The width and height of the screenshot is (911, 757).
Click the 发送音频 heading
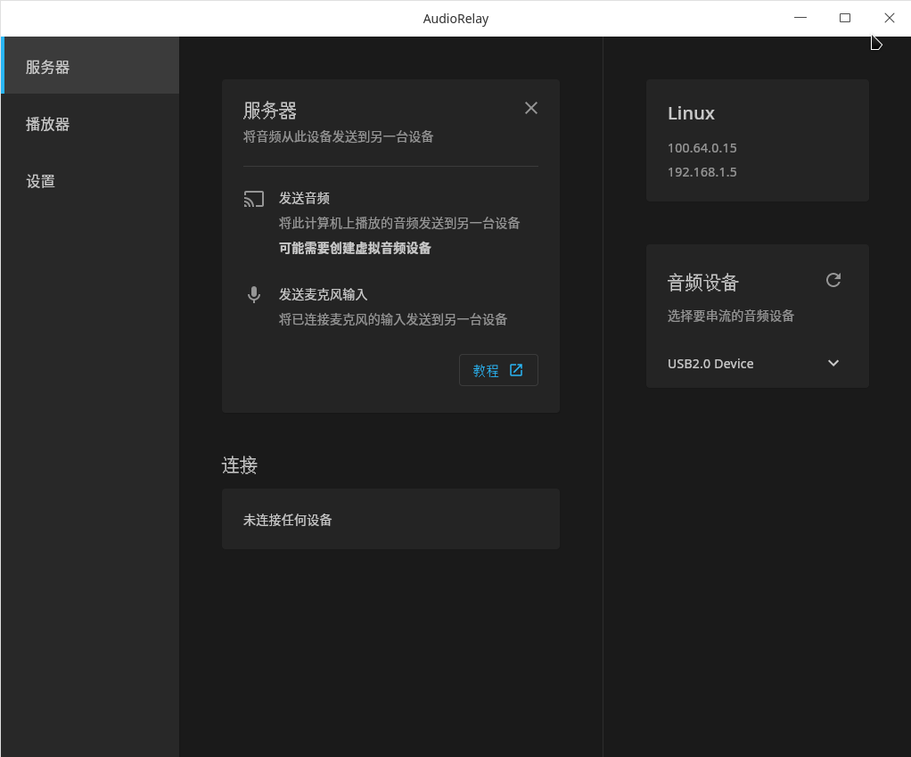(305, 198)
